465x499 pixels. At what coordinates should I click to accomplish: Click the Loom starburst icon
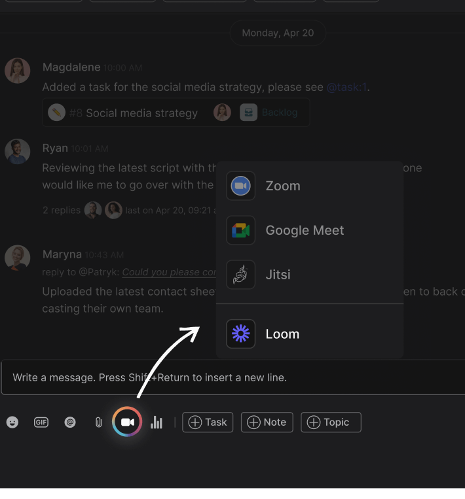tap(240, 334)
